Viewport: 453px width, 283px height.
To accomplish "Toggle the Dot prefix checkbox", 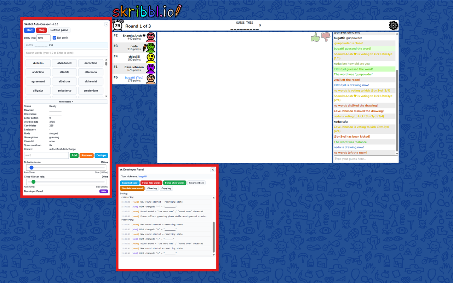I will [x=55, y=38].
